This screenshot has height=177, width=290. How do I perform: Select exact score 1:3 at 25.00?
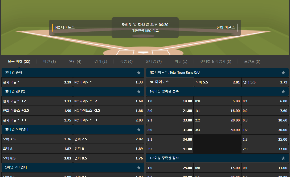(265, 139)
